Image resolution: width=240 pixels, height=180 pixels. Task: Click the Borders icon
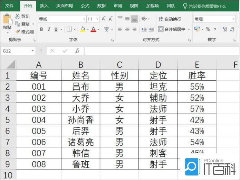(x=69, y=29)
